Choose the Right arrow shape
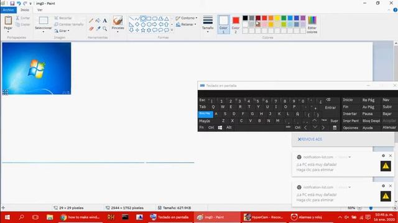The height and width of the screenshot is (223, 398). [x=155, y=25]
